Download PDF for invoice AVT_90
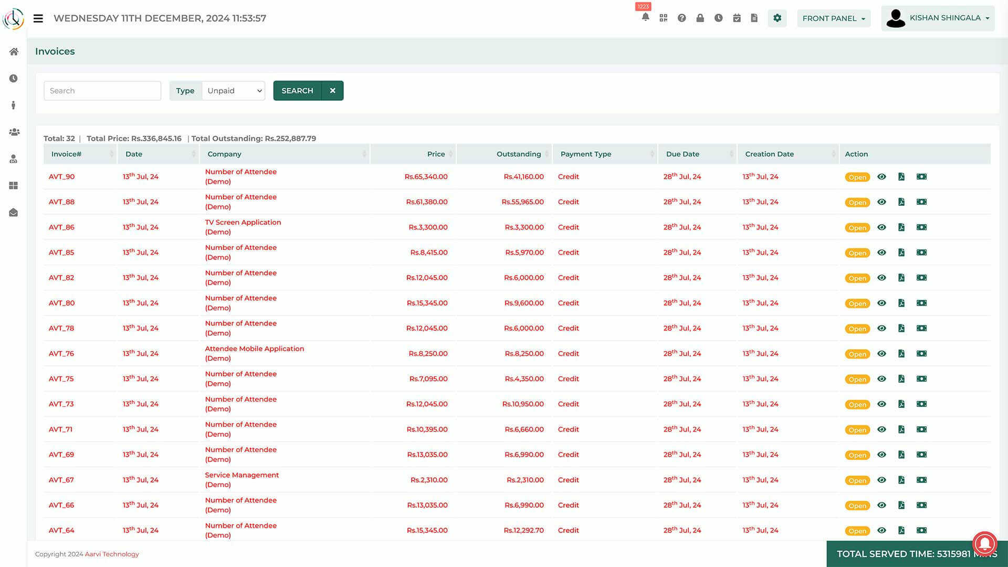 point(901,176)
